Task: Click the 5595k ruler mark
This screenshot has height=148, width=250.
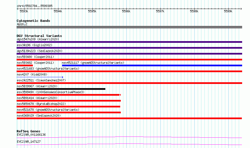Action: pos(92,11)
